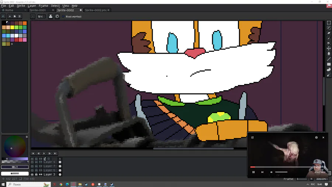
Task: Select the Line tool
Action: [x=329, y=59]
